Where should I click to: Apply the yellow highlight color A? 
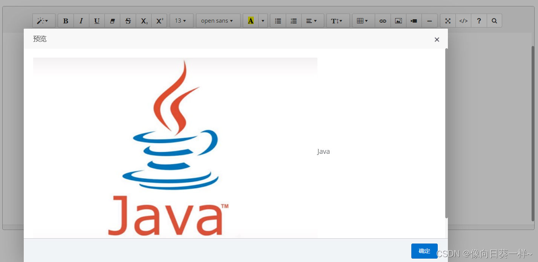point(251,21)
